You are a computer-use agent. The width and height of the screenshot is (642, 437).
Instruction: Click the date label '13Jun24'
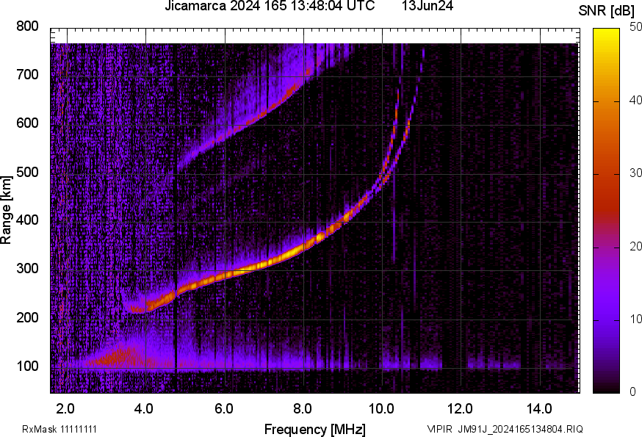click(x=427, y=6)
